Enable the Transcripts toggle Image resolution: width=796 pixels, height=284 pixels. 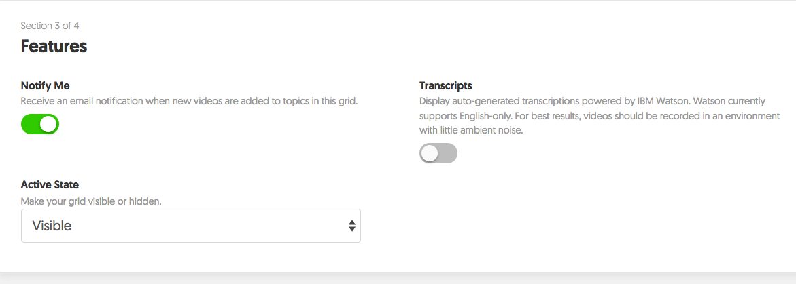point(438,154)
